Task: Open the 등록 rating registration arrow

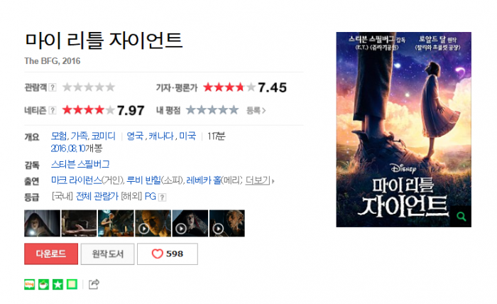Action: point(256,110)
